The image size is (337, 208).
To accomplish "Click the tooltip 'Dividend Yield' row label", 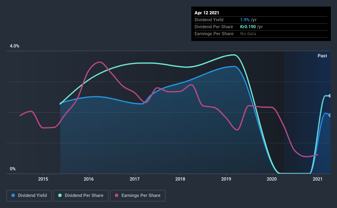I will (x=209, y=20).
